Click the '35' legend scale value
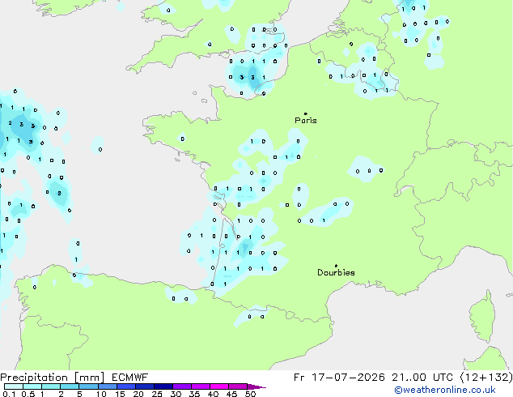The height and width of the screenshot is (397, 513). click(x=194, y=394)
